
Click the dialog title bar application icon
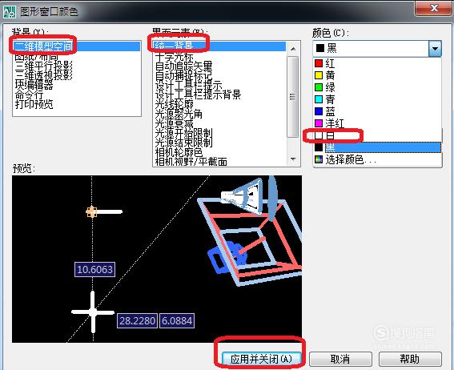click(10, 11)
